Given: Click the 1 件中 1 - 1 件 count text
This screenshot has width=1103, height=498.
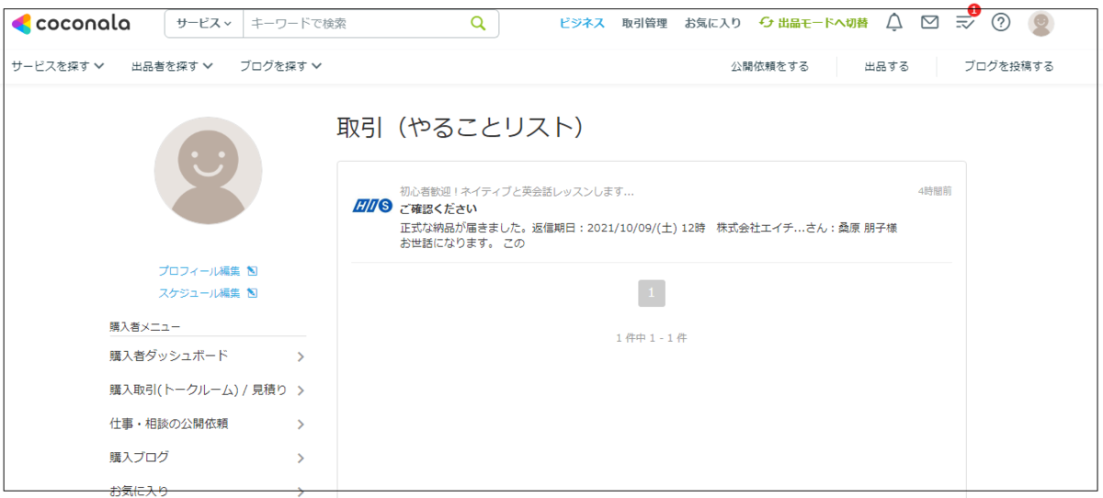Looking at the screenshot, I should pos(652,338).
